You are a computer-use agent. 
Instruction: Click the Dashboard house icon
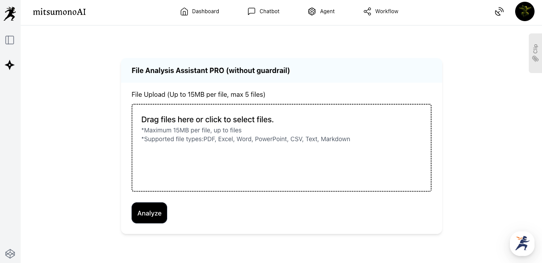point(184,11)
